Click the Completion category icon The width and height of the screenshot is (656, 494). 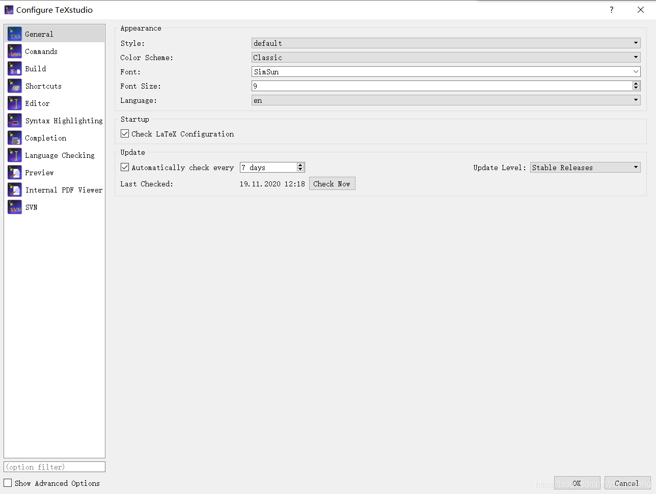[15, 138]
